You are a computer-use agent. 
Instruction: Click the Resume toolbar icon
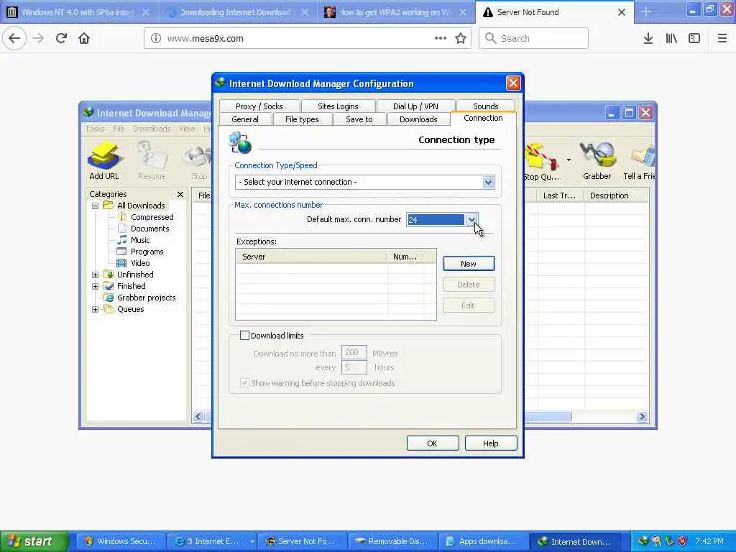[152, 160]
